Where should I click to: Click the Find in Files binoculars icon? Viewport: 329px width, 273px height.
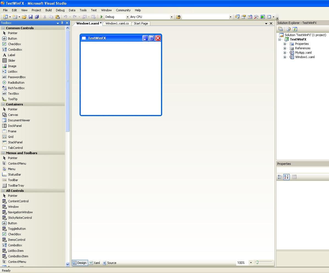(178, 17)
